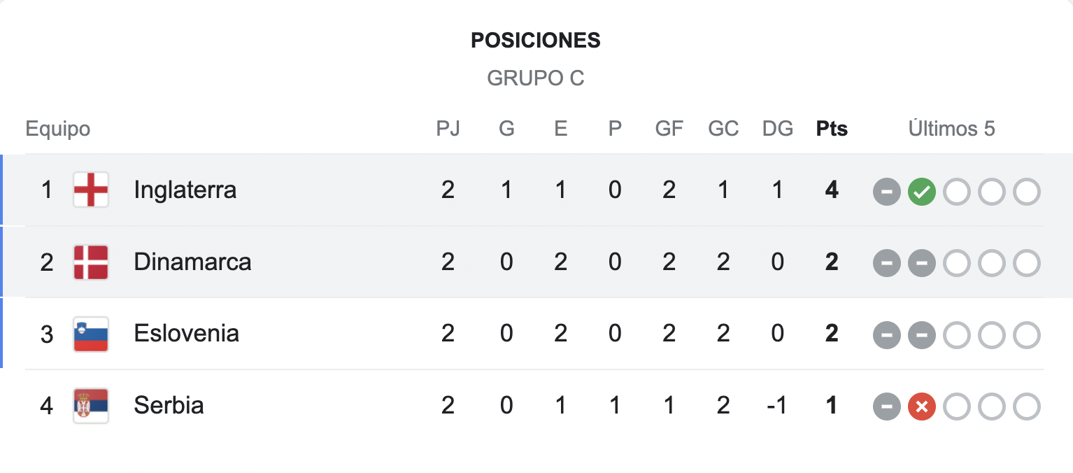Click Inglaterra's green win checkmark icon
The image size is (1073, 473).
[x=921, y=191]
